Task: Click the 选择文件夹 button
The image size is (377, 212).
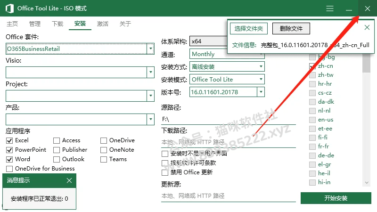Action: coord(249,29)
